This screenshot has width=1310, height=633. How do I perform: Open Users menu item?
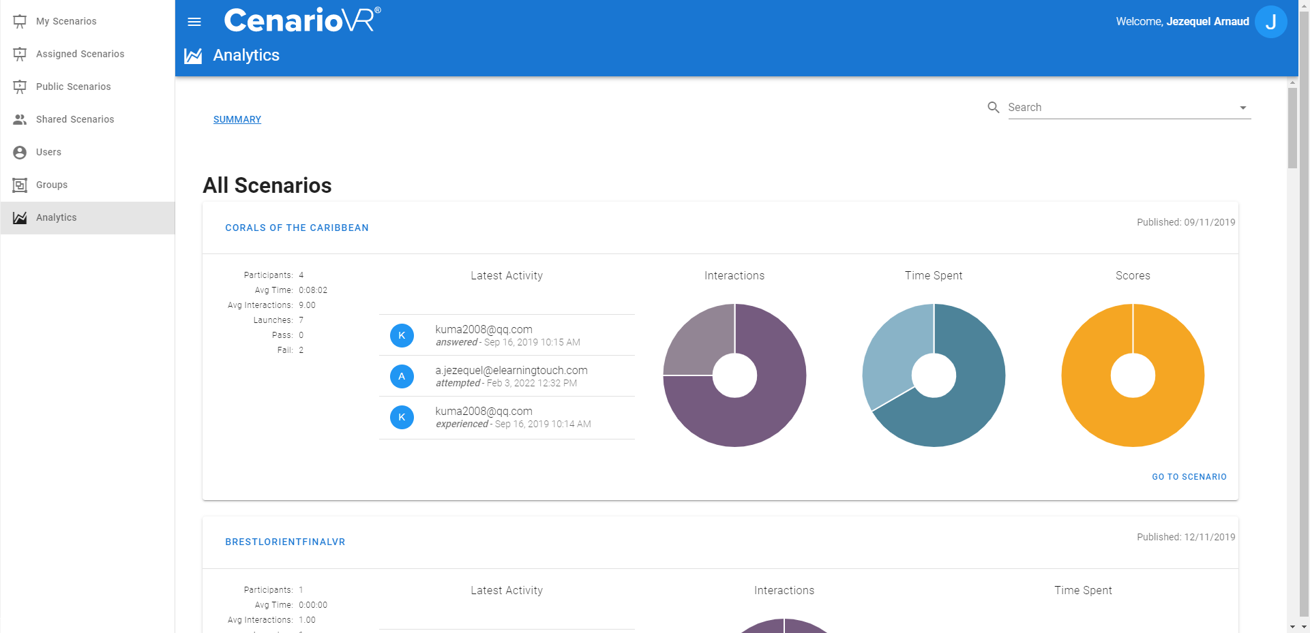87,152
